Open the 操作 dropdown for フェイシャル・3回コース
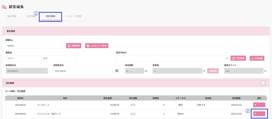272x119 pixels. click(x=259, y=114)
